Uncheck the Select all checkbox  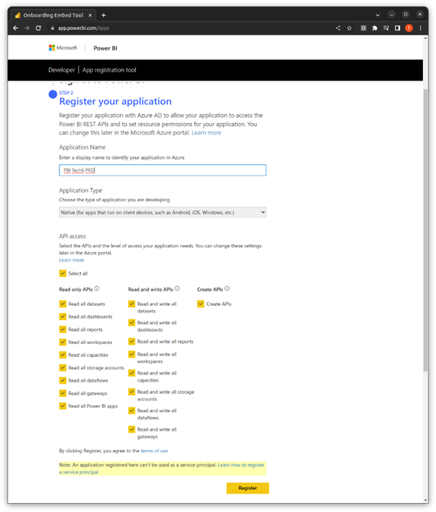tap(63, 273)
